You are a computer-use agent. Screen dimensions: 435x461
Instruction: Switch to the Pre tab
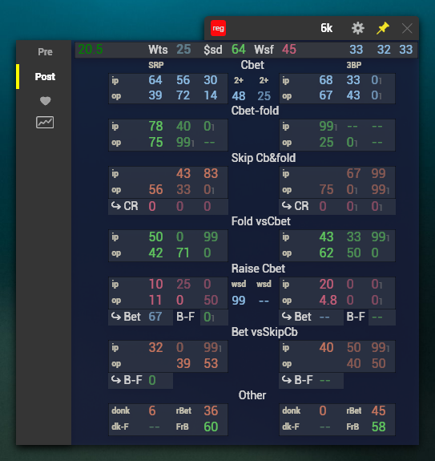pos(45,52)
